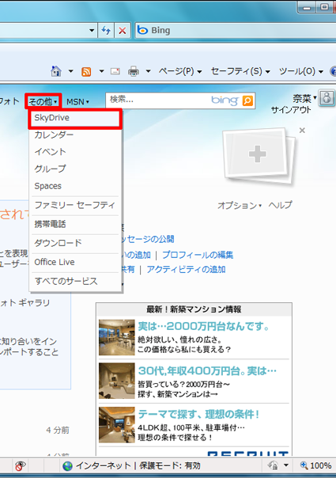Click the 4 分前 timestamp text
Image resolution: width=336 pixels, height=478 pixels.
pos(58,431)
